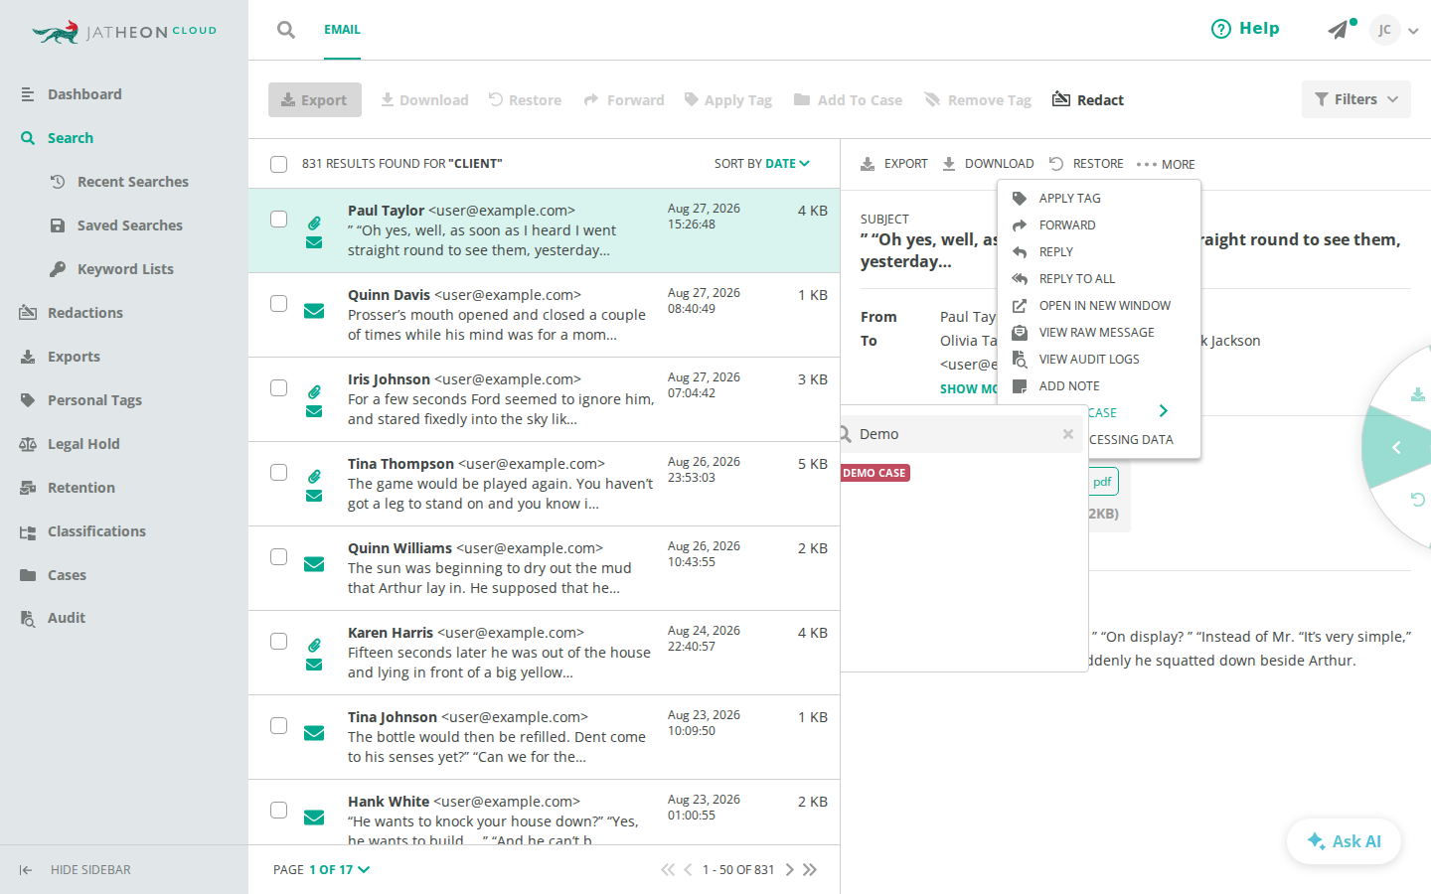1431x894 pixels.
Task: Toggle the More actions menu
Action: tap(1166, 164)
